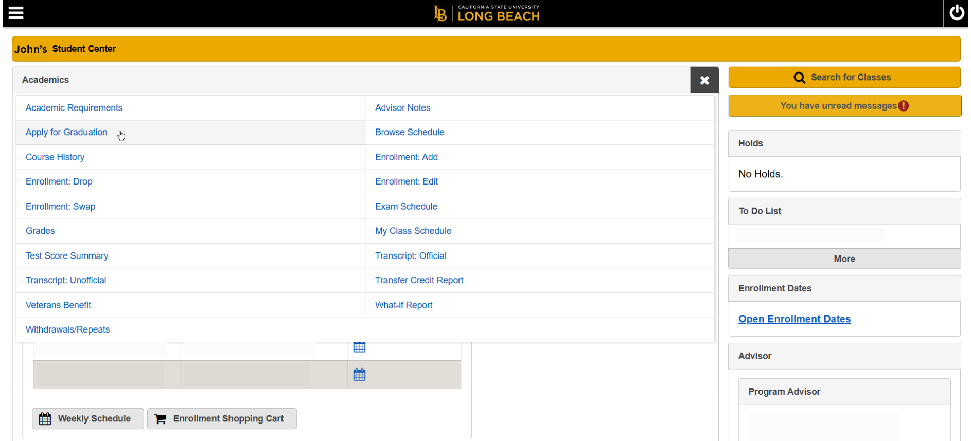Image resolution: width=971 pixels, height=441 pixels.
Task: Close the Academics menu with X
Action: [x=704, y=80]
